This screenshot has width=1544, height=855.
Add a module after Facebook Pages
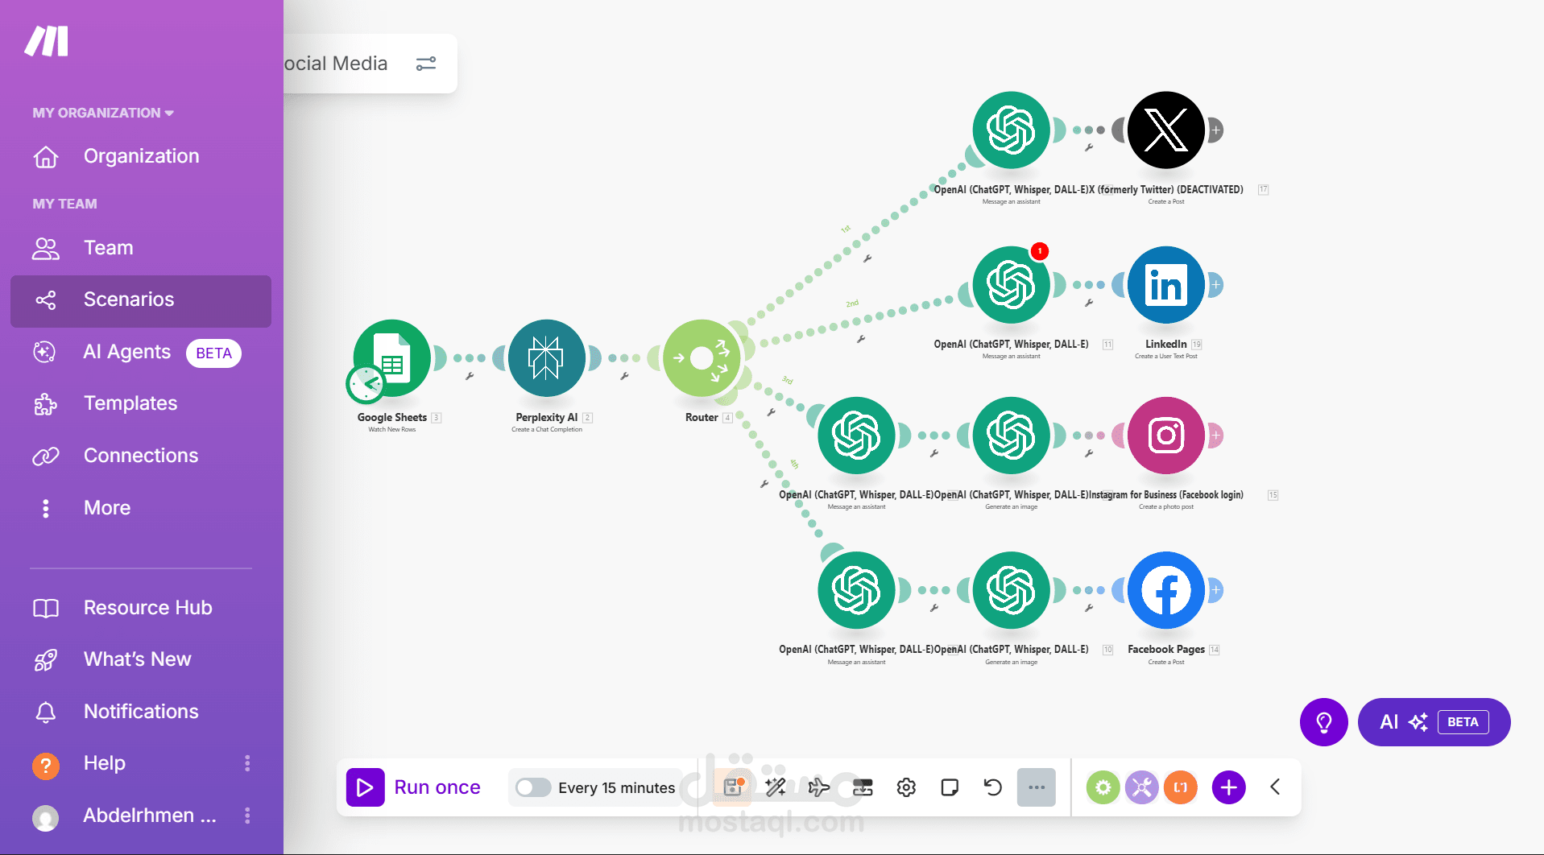(1216, 590)
